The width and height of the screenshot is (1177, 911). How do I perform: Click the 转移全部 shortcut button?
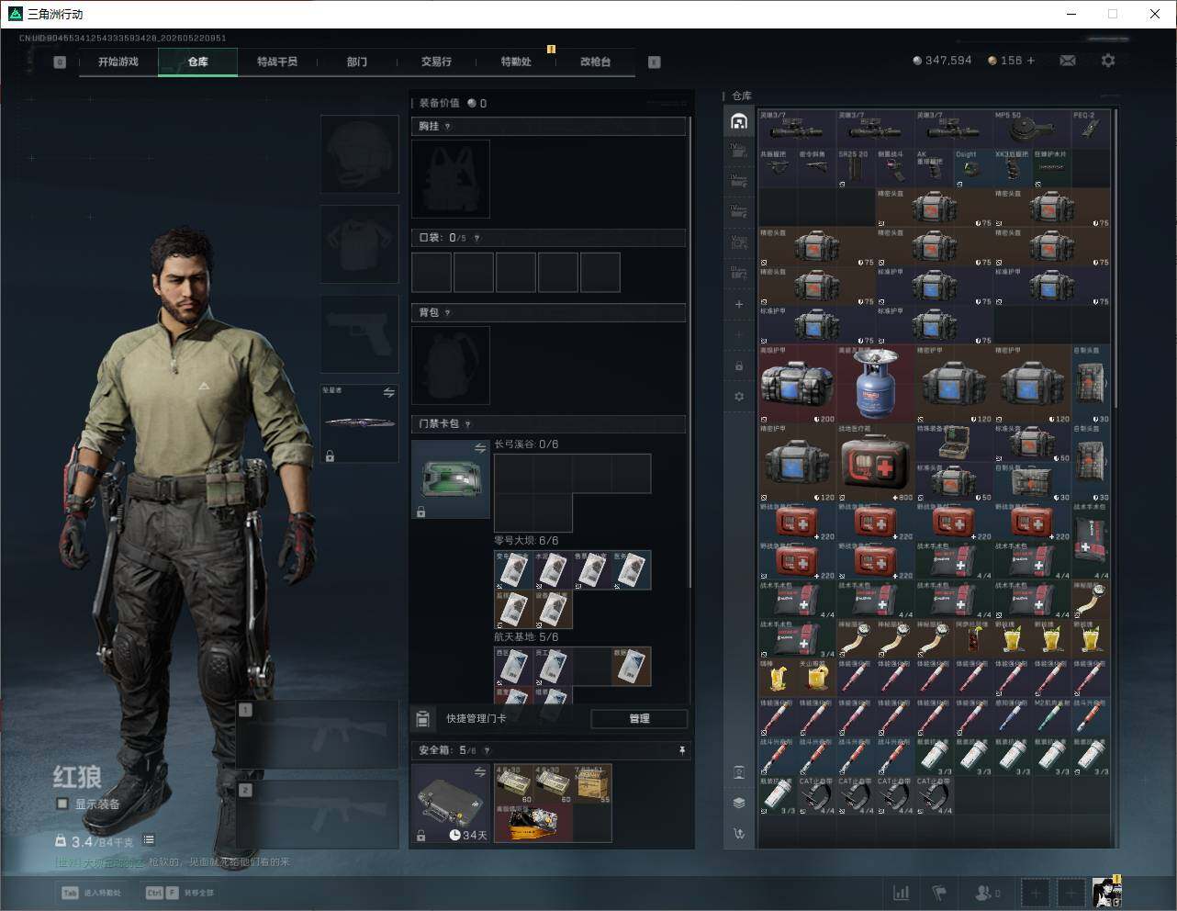(x=180, y=893)
